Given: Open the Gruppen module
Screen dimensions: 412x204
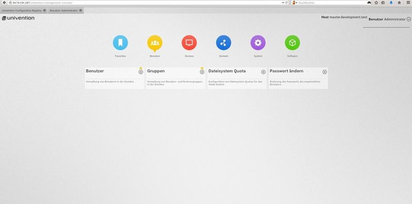Looking at the screenshot, I should pyautogui.click(x=176, y=78).
